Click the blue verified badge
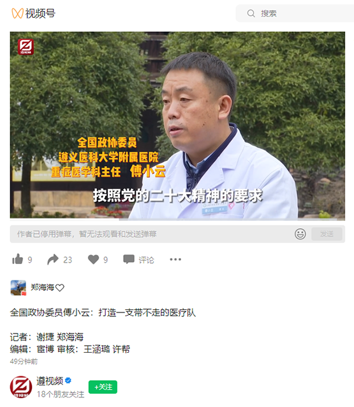Image resolution: width=354 pixels, height=407 pixels. click(68, 381)
